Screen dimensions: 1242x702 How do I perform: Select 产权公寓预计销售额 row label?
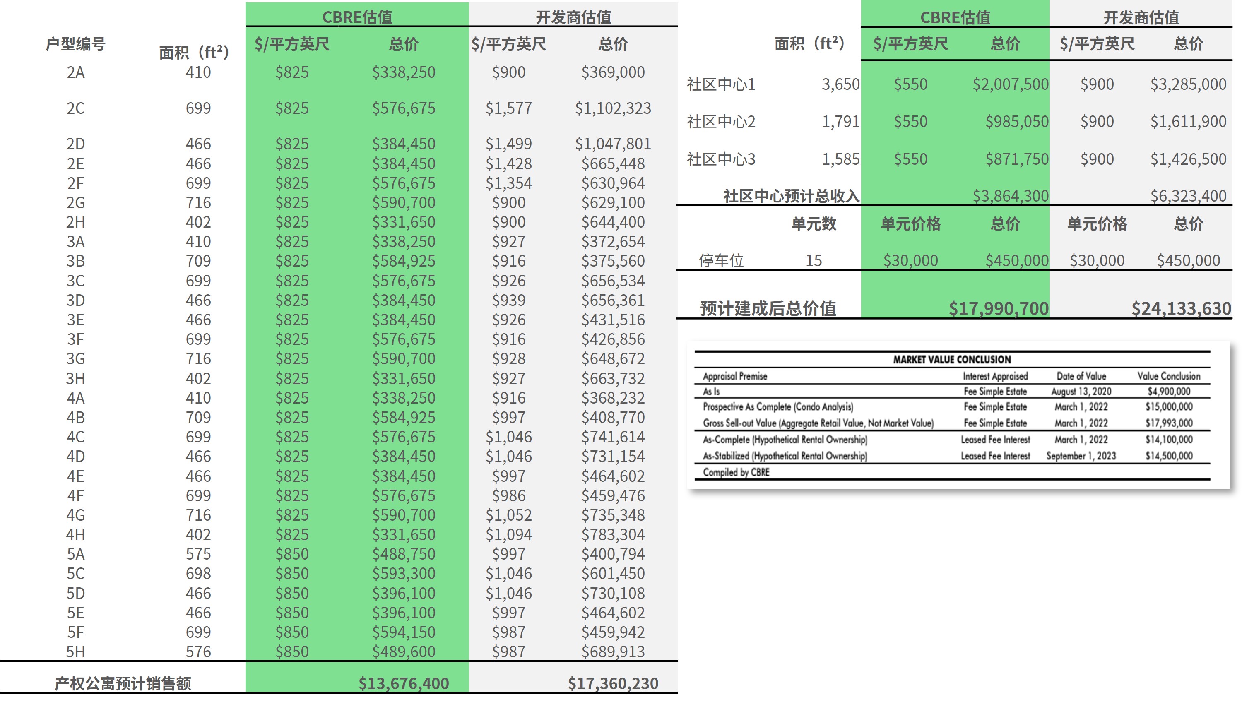(x=123, y=683)
